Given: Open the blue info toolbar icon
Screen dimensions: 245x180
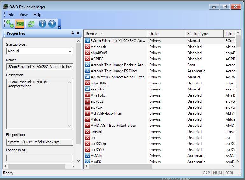Looking at the screenshot, I should (42, 24).
